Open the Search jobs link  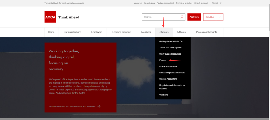[149, 3]
